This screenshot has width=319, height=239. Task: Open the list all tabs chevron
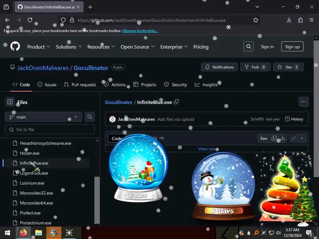pos(257,7)
